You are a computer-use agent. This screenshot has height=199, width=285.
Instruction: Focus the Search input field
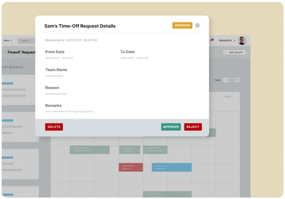click(x=26, y=41)
